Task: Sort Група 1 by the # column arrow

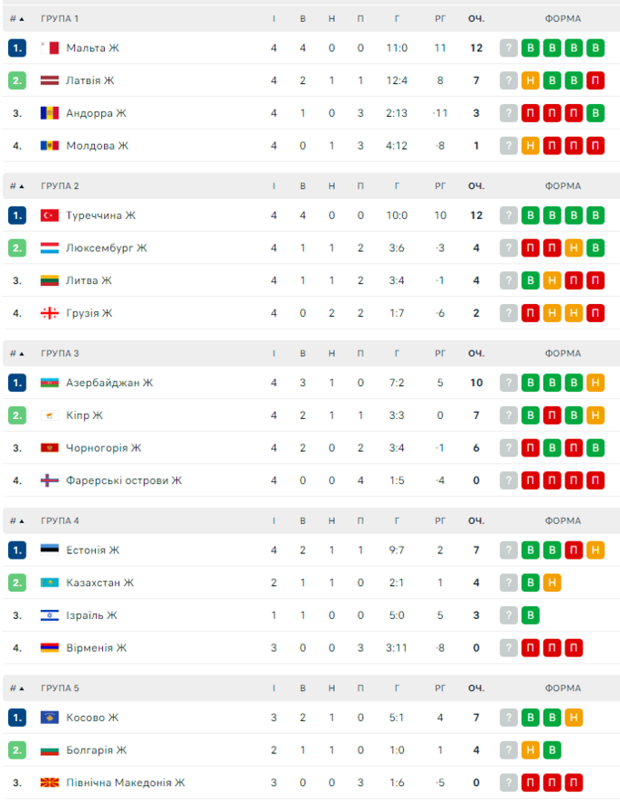Action: click(x=17, y=19)
